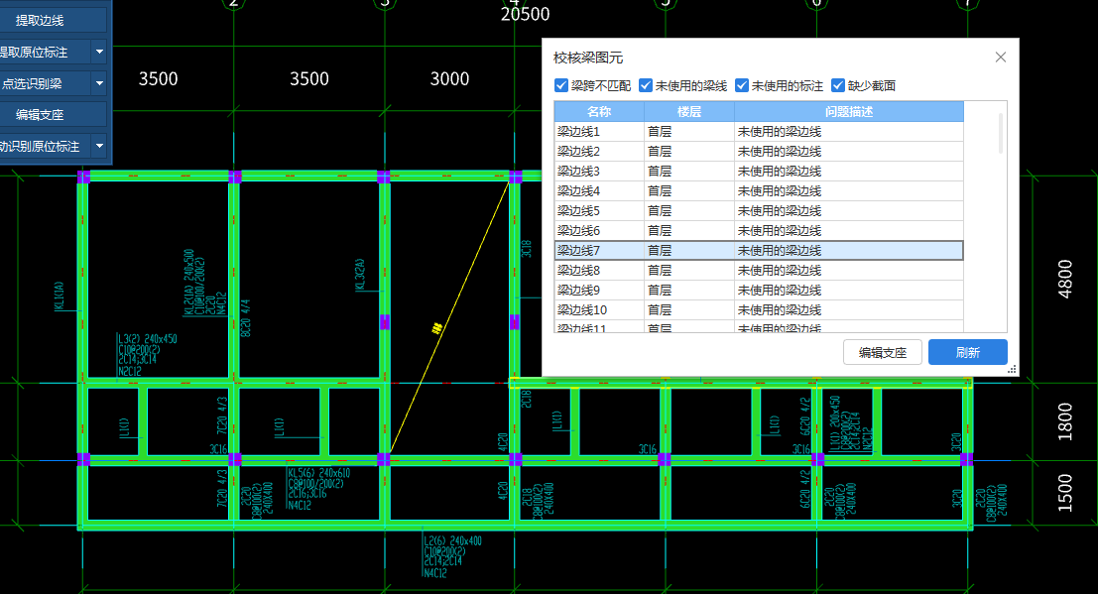Toggle the 未使用的梁线 checkbox
The width and height of the screenshot is (1098, 594).
[646, 85]
